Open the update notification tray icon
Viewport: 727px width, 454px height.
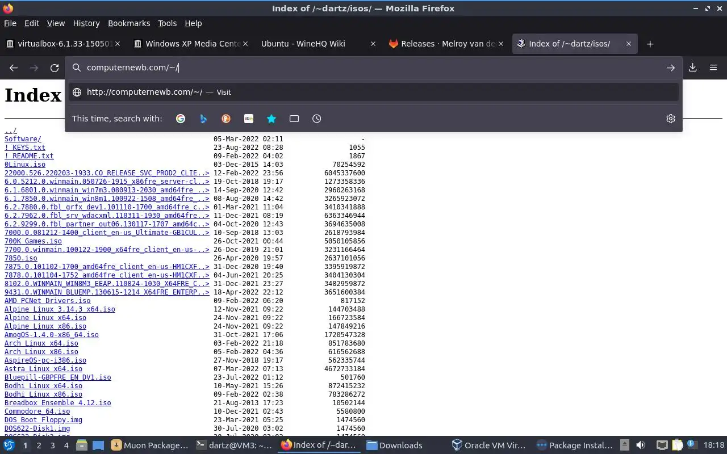point(692,445)
